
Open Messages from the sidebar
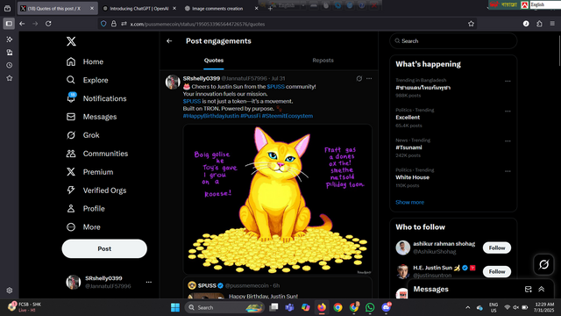pyautogui.click(x=91, y=117)
